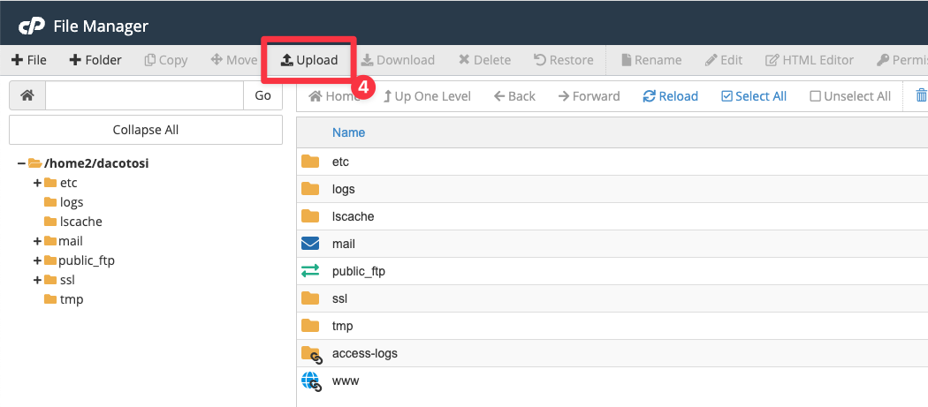
Task: Open the www globe icon
Action: pos(310,381)
